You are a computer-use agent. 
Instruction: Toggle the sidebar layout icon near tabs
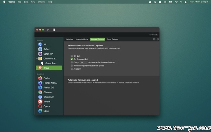154,39
